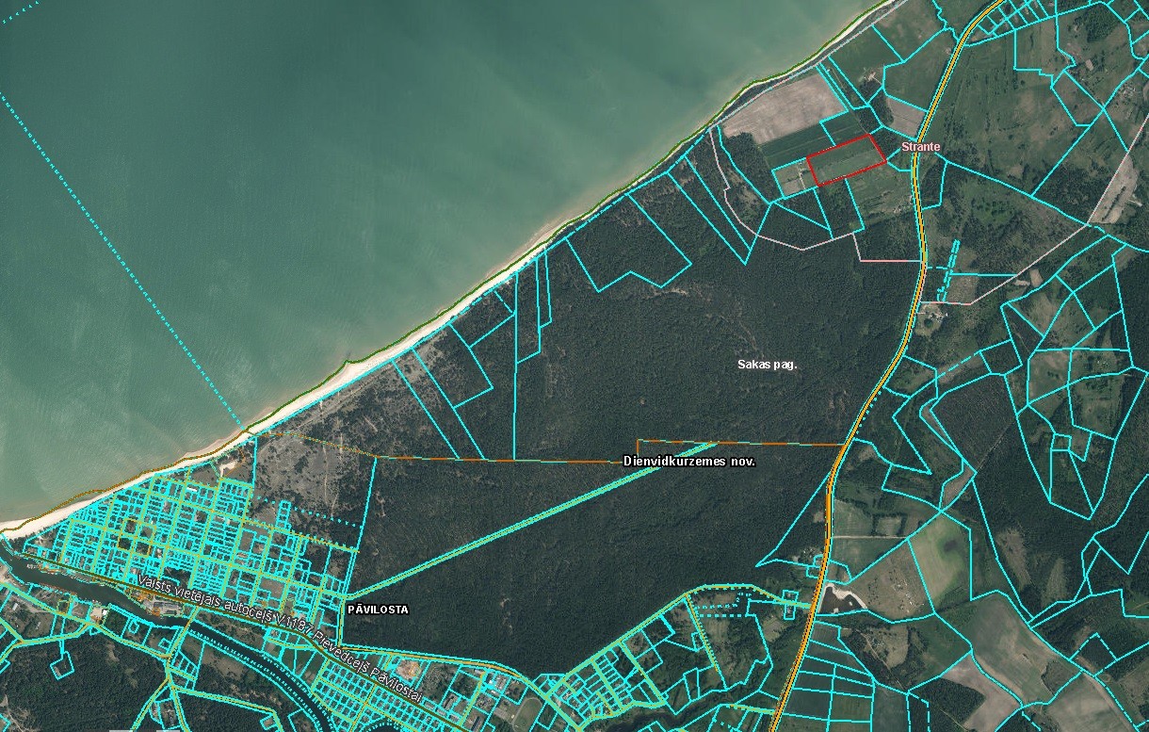The image size is (1149, 732).
Task: Select the PĀVILOSTA town label
Action: click(378, 610)
